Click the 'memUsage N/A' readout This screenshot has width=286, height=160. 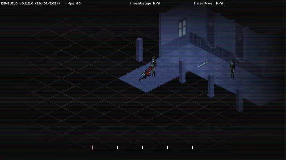tap(146, 3)
